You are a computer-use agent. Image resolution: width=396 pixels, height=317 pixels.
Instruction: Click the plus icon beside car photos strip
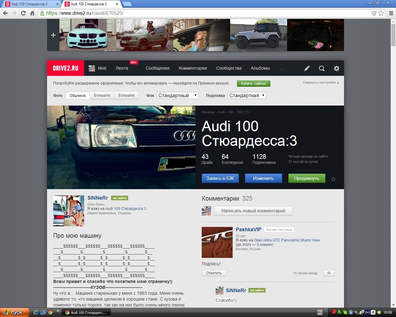point(53,35)
